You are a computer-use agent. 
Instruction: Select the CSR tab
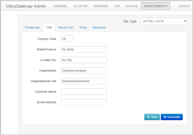[49, 27]
